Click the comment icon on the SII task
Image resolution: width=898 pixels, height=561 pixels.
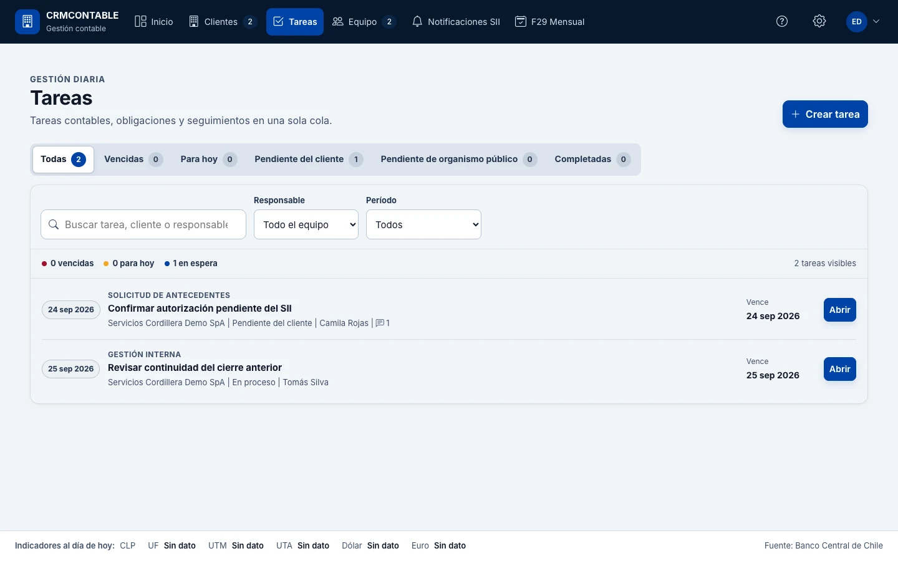pyautogui.click(x=380, y=323)
